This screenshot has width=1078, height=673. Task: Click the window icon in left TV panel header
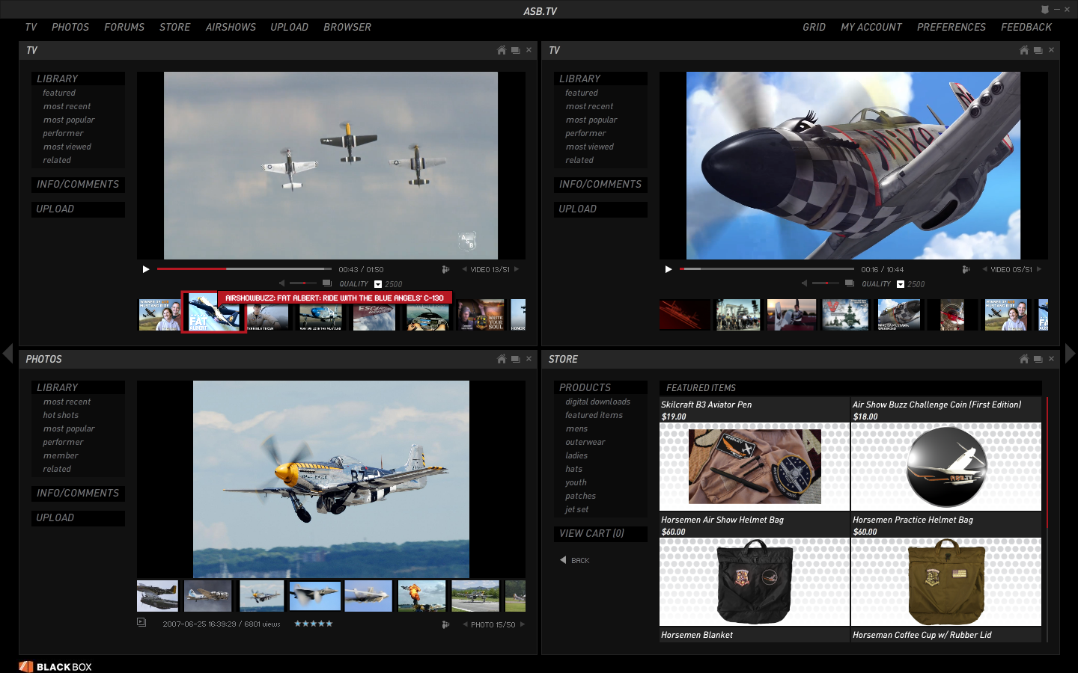pyautogui.click(x=515, y=50)
